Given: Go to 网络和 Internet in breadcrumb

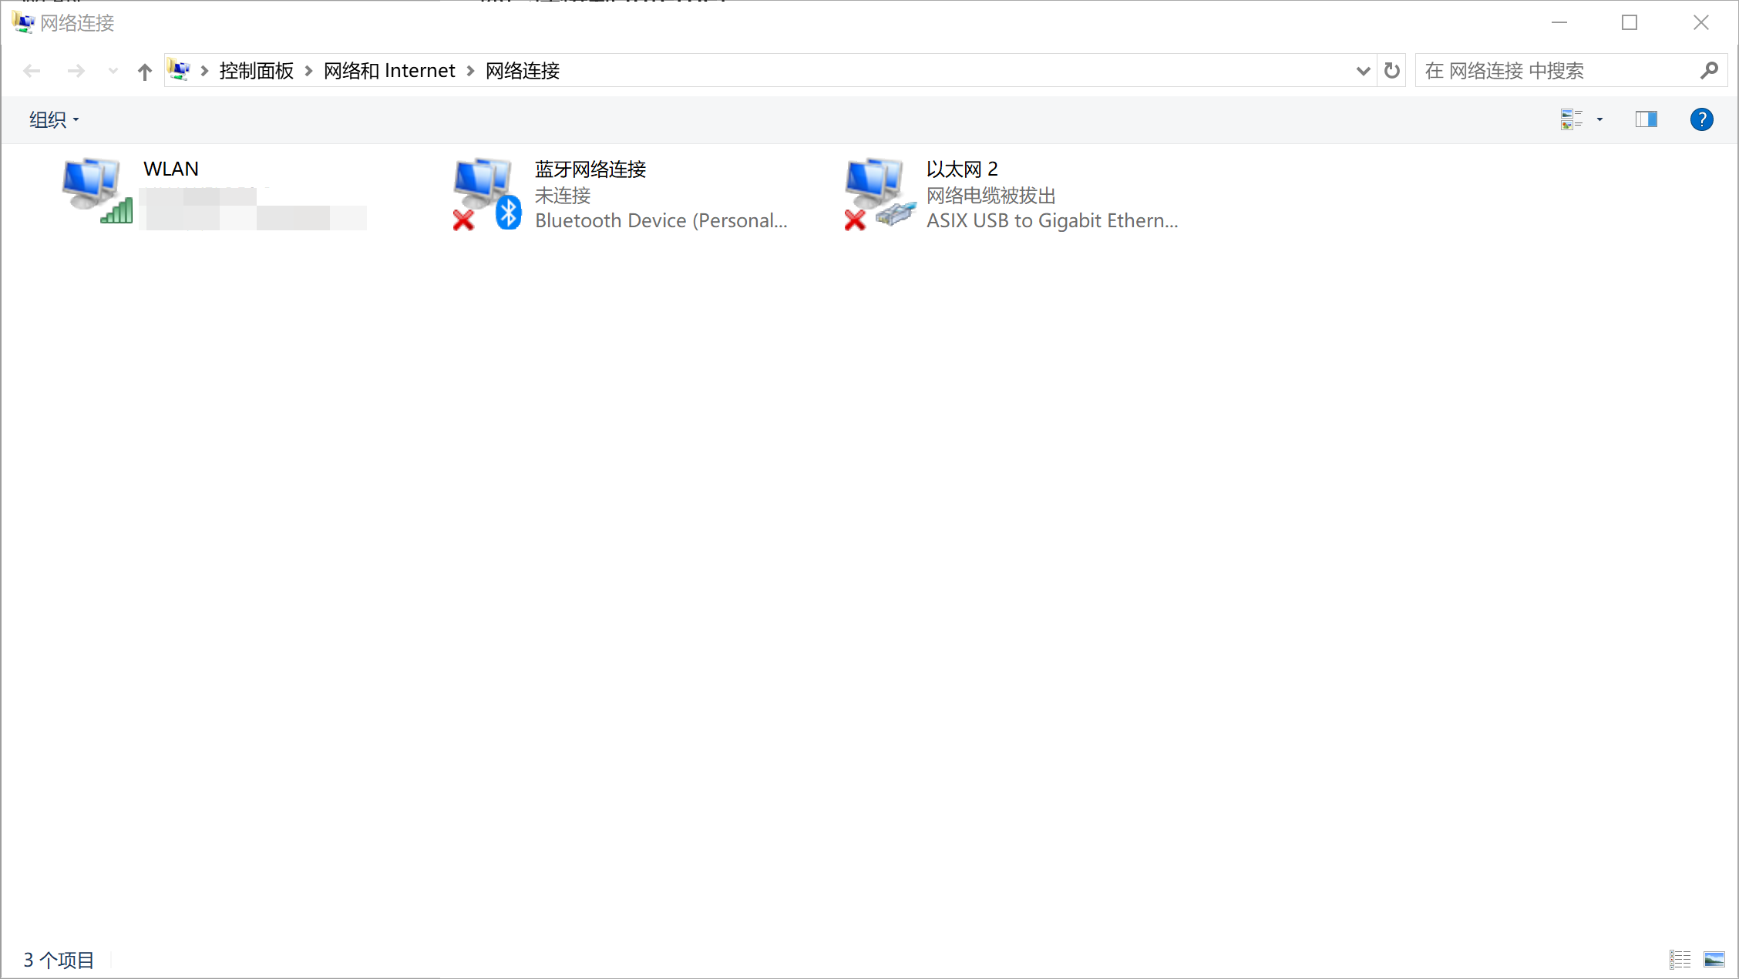Looking at the screenshot, I should (x=389, y=71).
